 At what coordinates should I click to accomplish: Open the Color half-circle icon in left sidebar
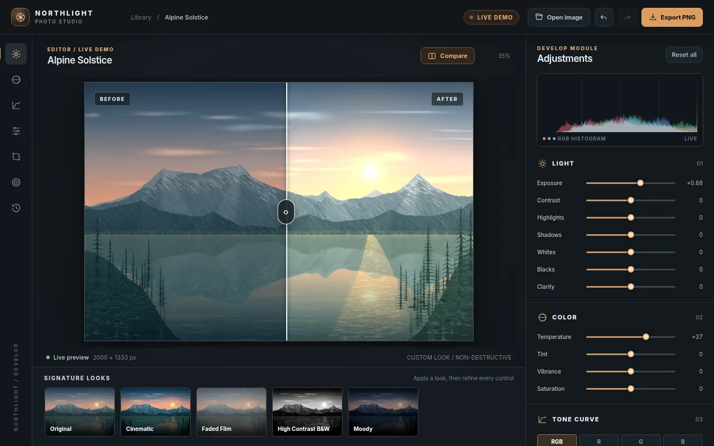point(16,80)
